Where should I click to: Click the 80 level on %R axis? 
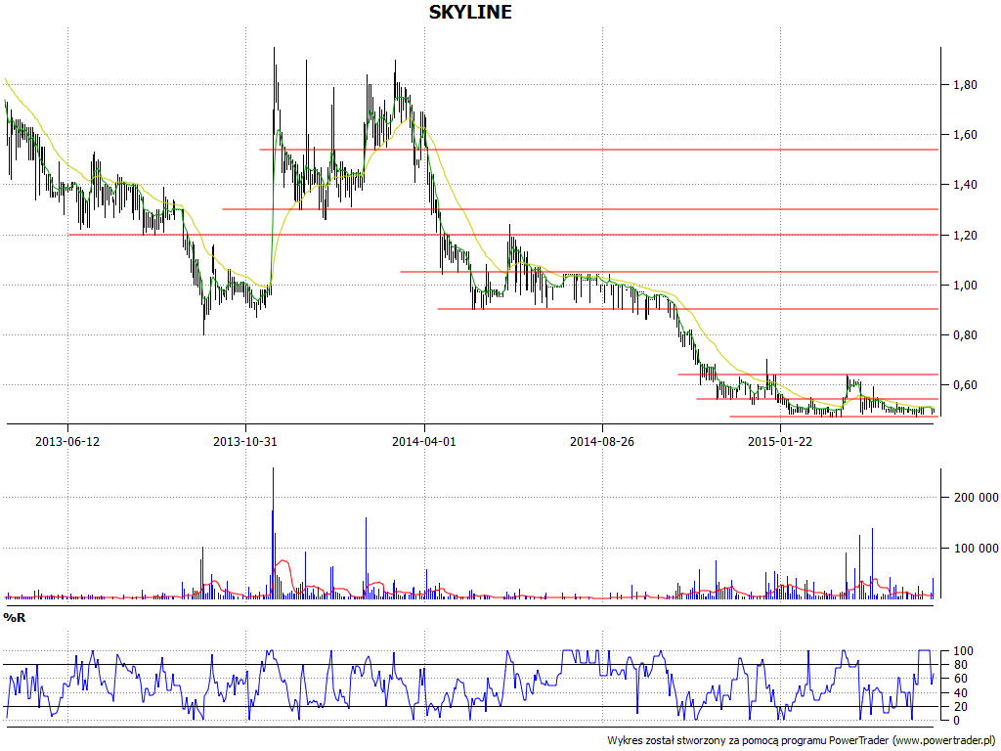pyautogui.click(x=960, y=665)
